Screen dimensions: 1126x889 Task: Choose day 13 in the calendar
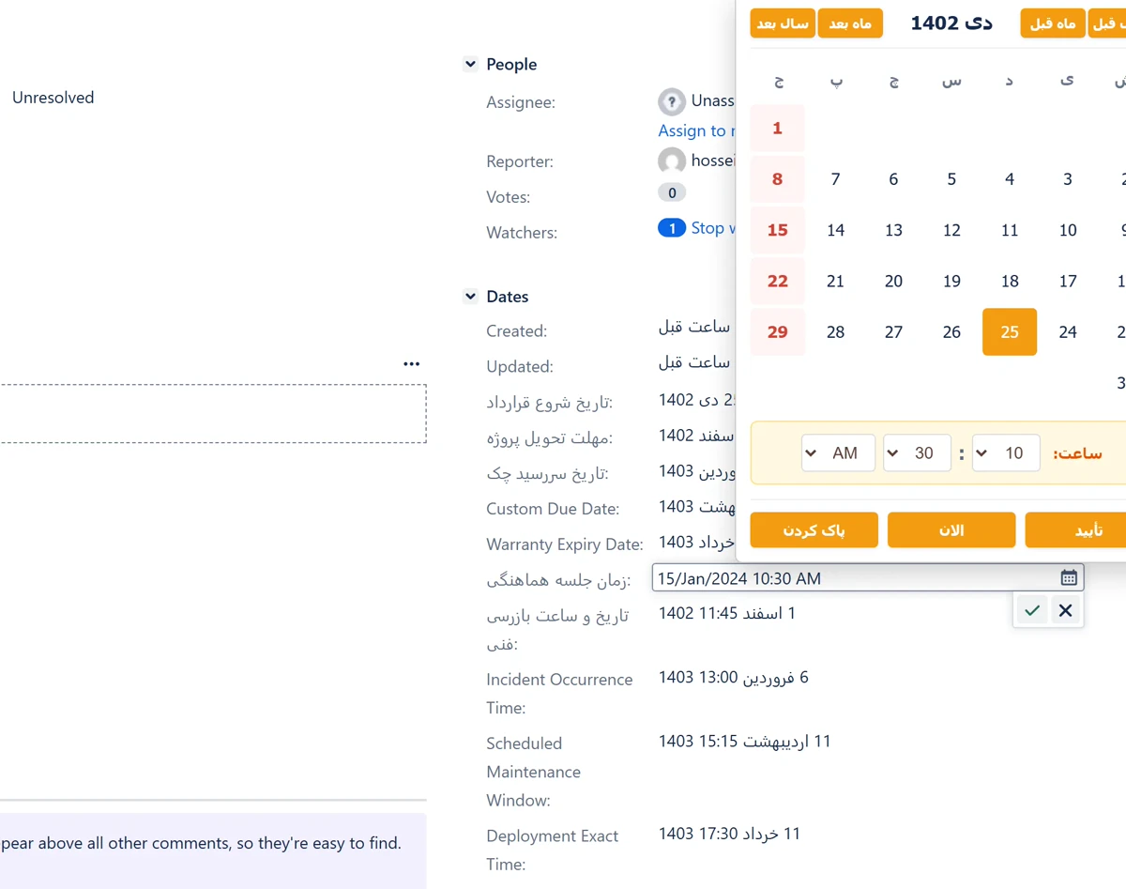click(x=893, y=230)
